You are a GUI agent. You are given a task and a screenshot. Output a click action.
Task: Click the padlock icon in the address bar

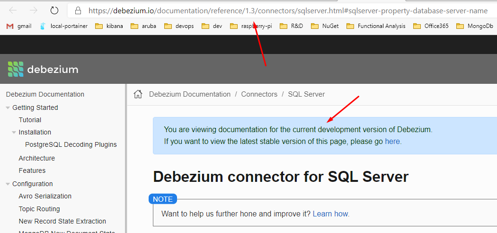point(78,10)
